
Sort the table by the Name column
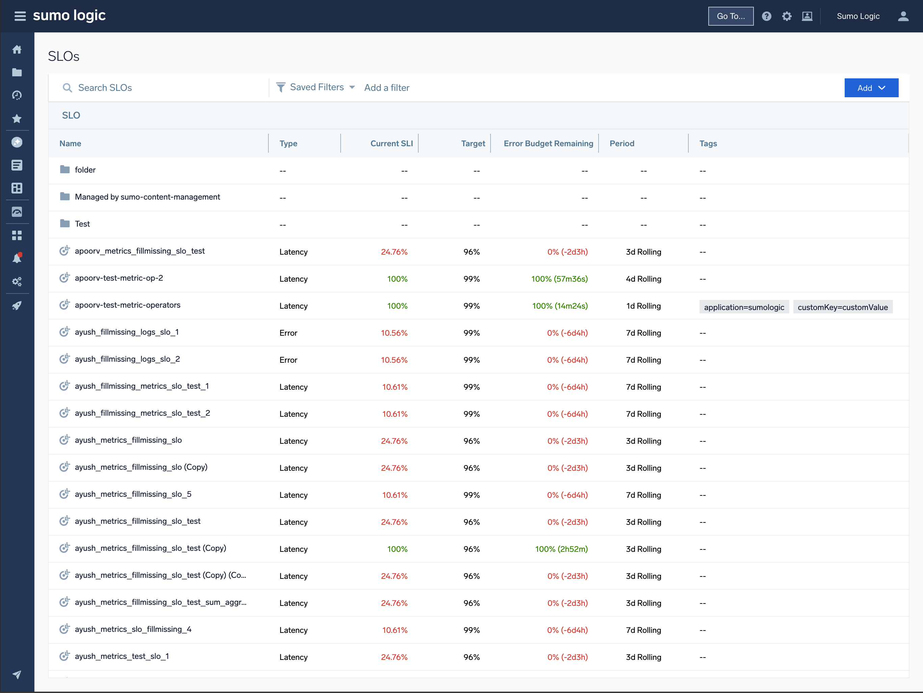point(70,143)
